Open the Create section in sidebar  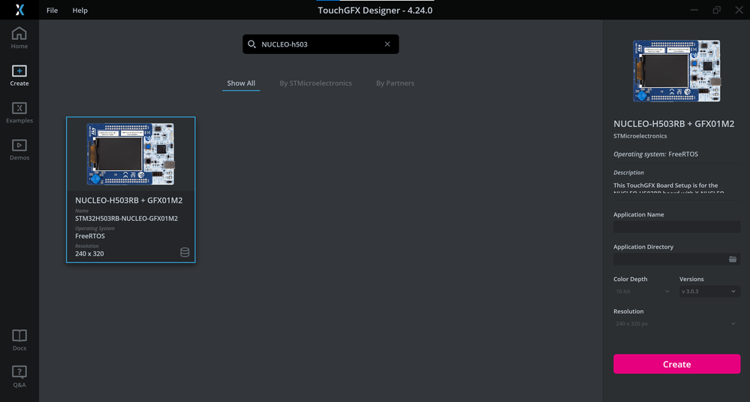point(19,76)
